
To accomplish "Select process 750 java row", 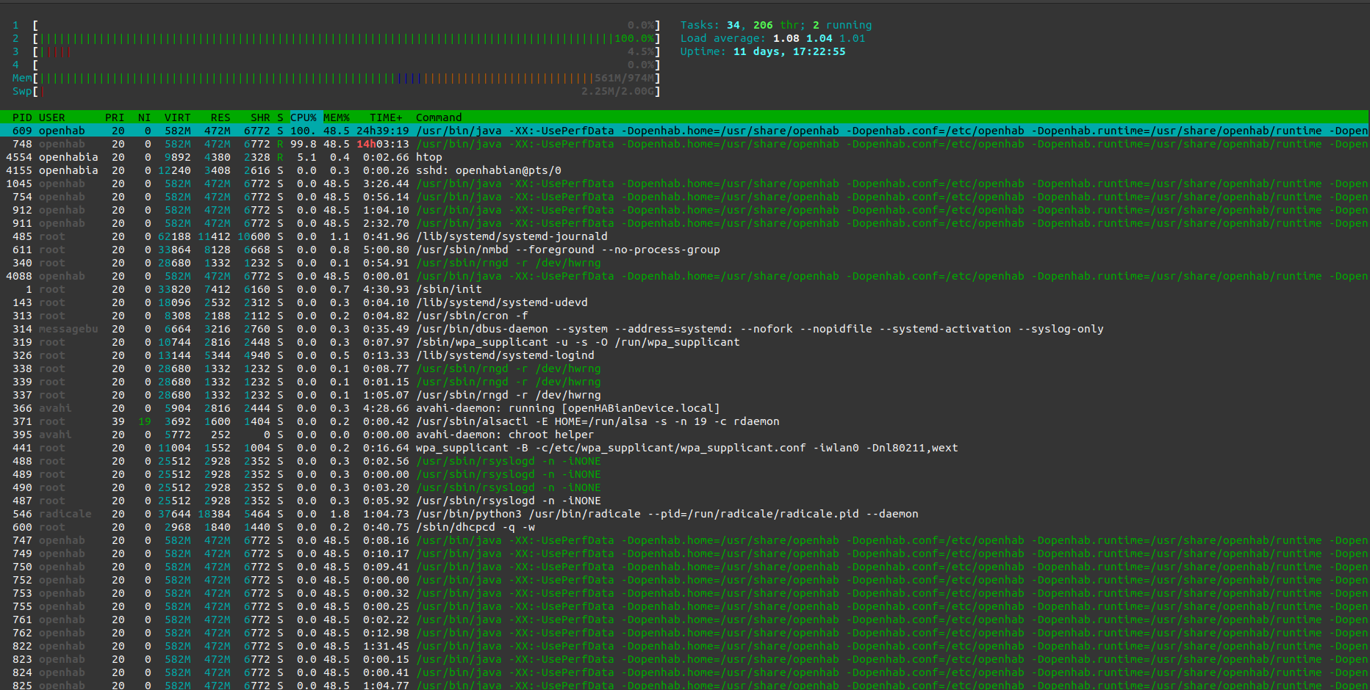I will (684, 567).
